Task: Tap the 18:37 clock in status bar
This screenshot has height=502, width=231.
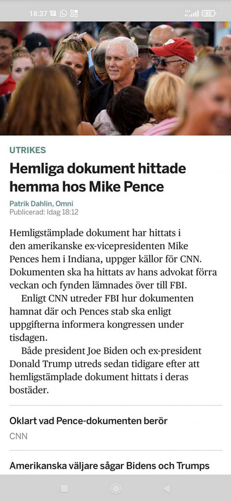Action: click(x=38, y=14)
